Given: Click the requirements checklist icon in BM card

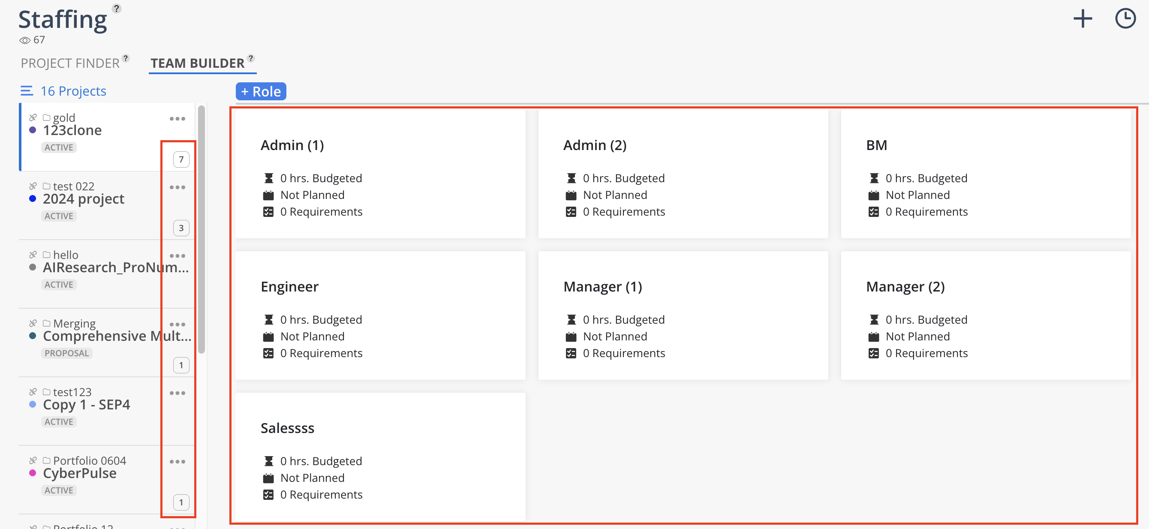Looking at the screenshot, I should pos(874,212).
